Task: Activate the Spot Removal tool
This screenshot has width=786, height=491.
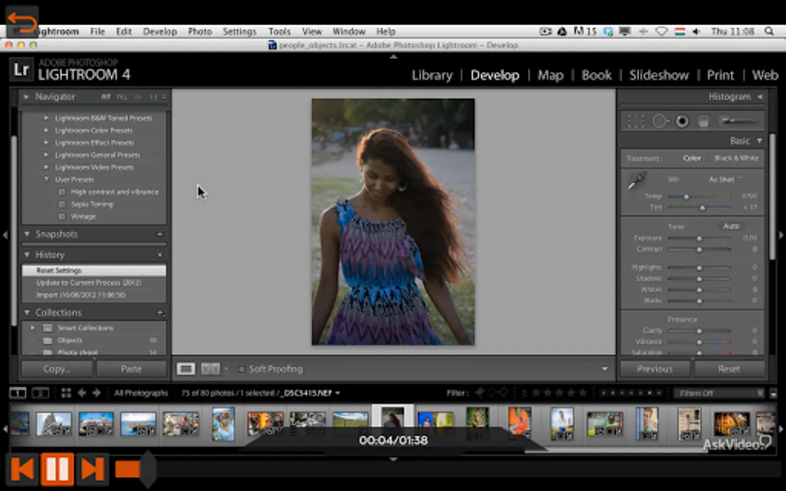Action: click(x=660, y=121)
